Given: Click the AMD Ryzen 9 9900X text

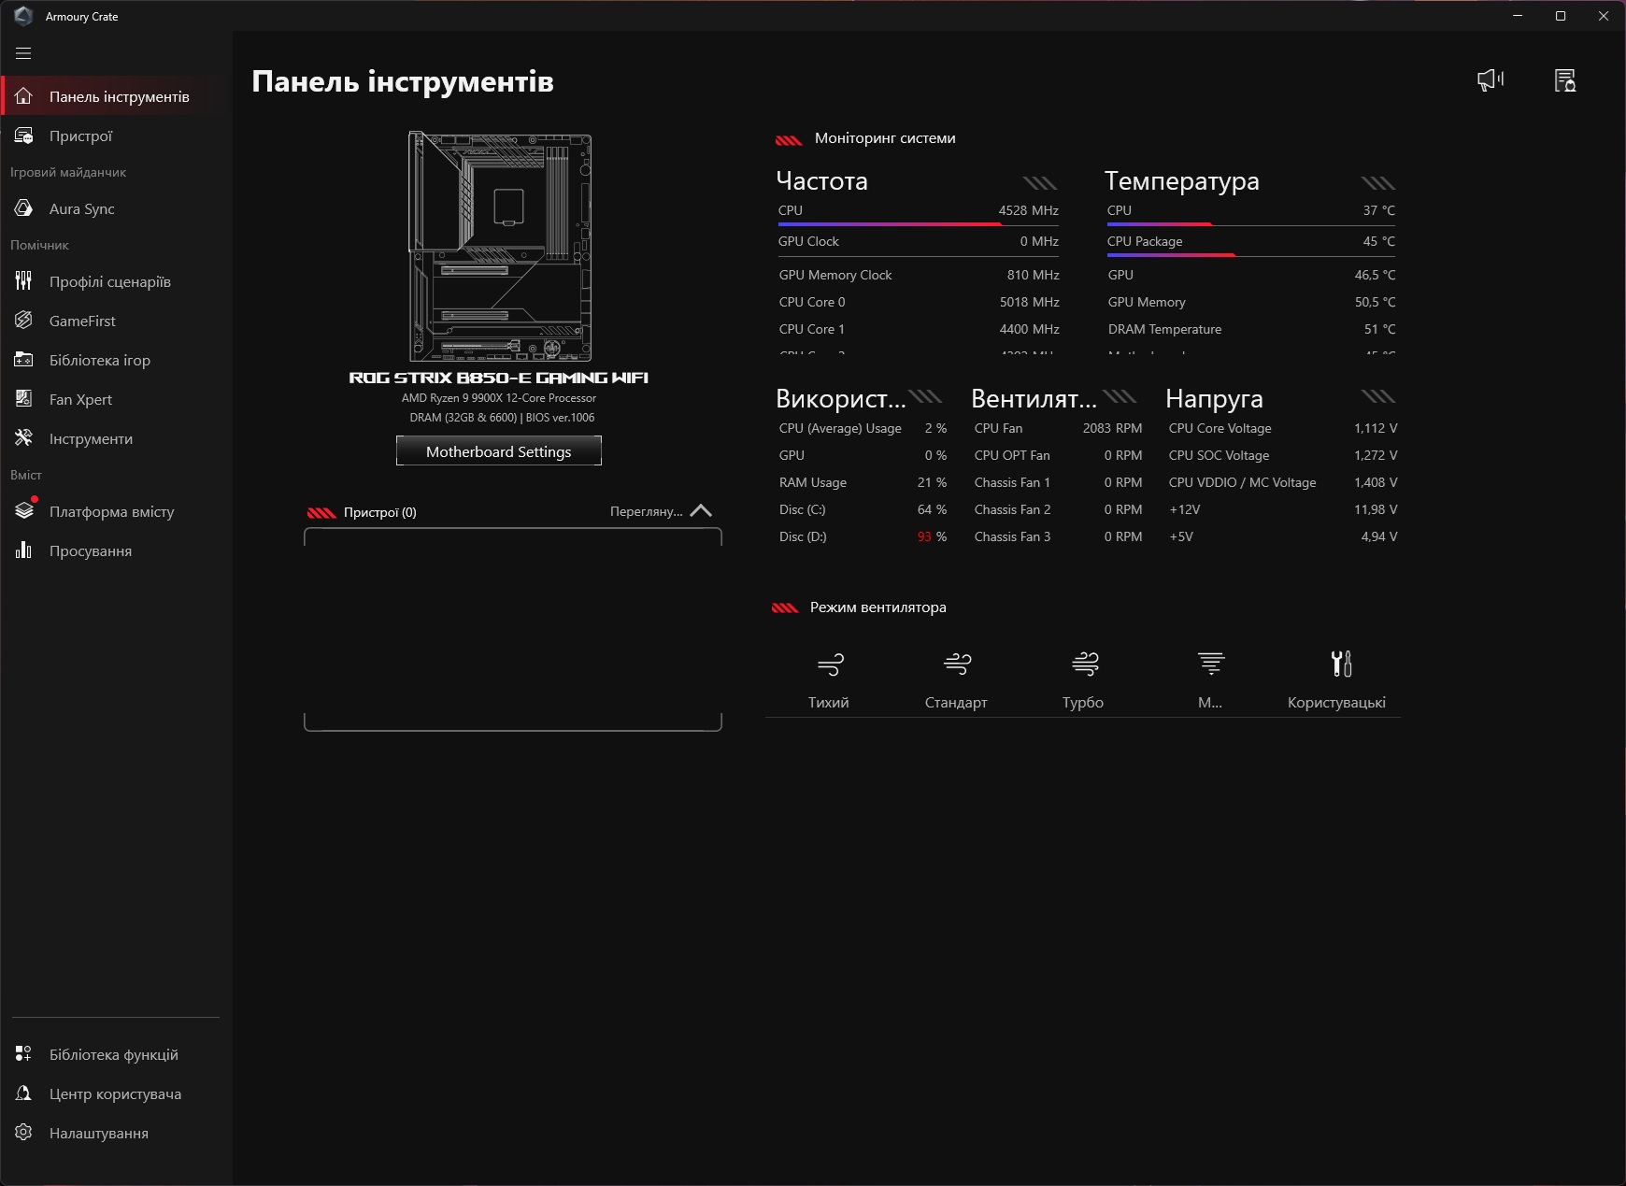Looking at the screenshot, I should [499, 398].
